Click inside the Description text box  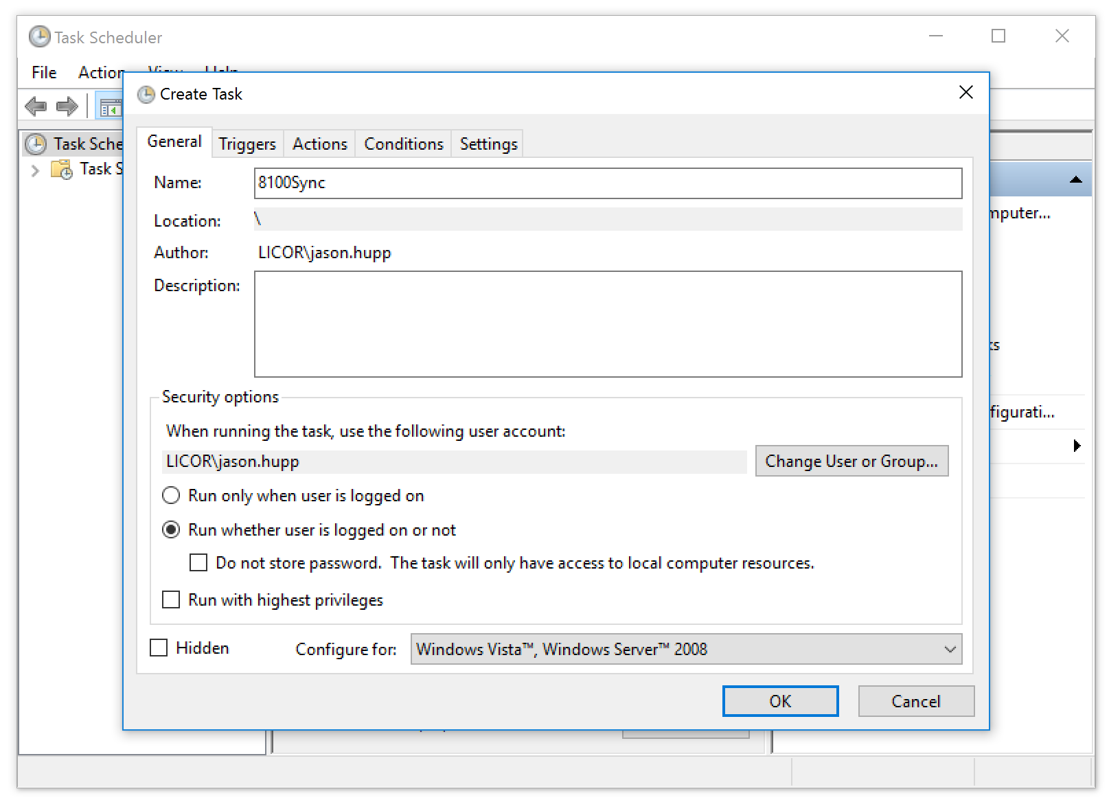pos(608,323)
